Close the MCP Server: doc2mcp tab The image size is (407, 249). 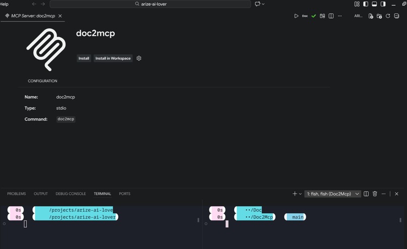(x=60, y=16)
